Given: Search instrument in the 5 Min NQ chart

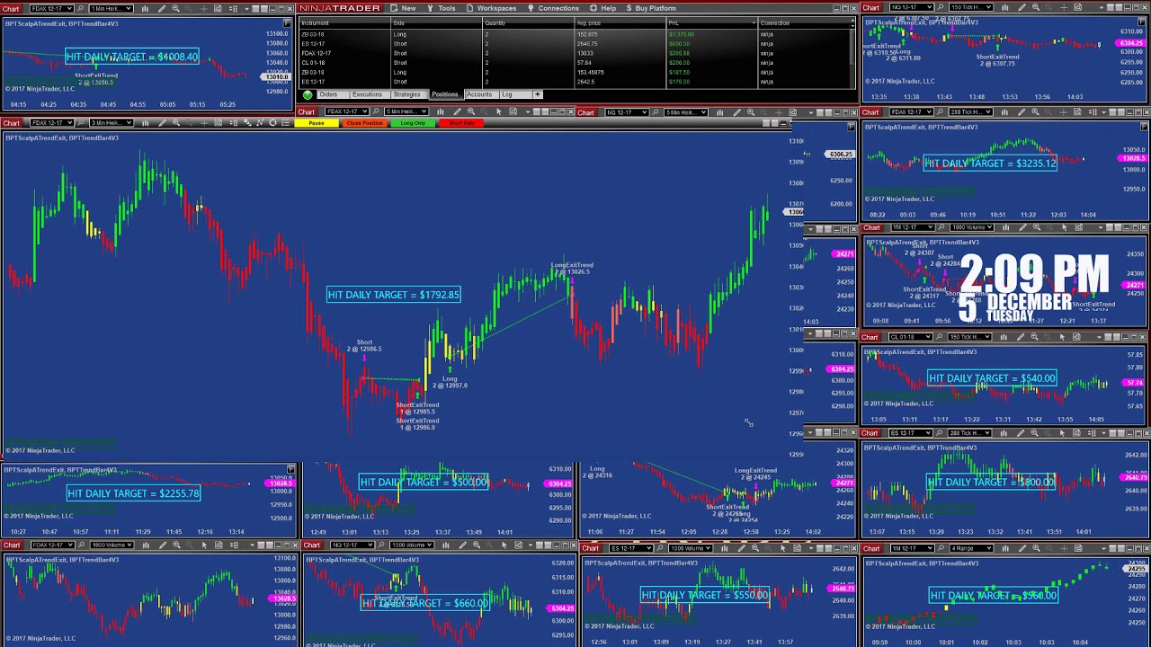Looking at the screenshot, I should (656, 112).
